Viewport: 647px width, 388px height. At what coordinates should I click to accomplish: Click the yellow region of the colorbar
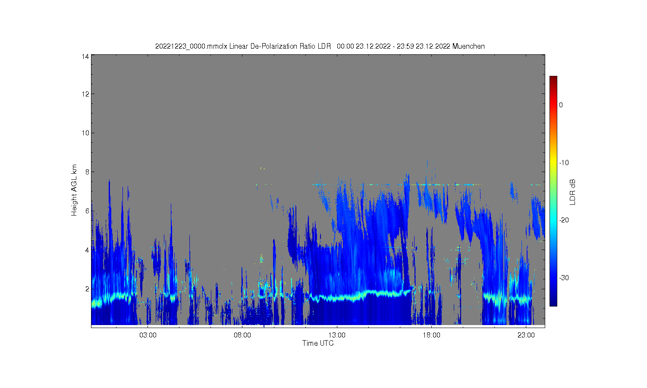553,163
